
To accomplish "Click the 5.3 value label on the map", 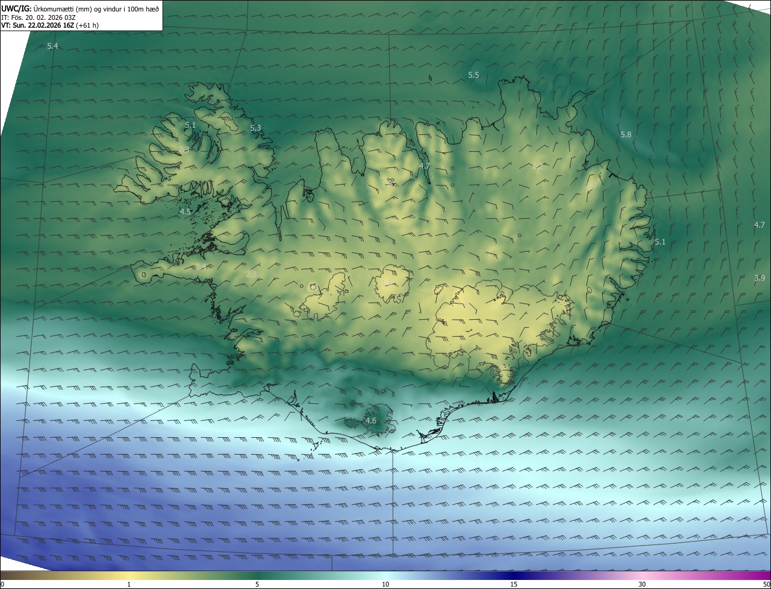I will click(255, 128).
